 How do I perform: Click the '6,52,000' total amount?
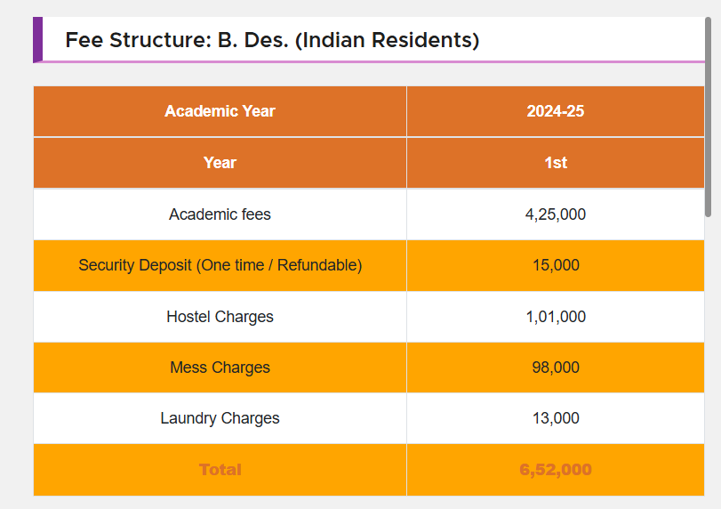click(x=556, y=470)
